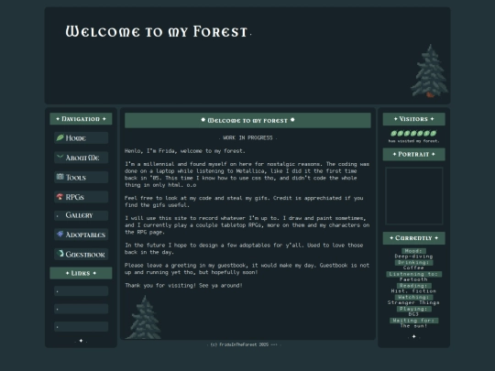The width and height of the screenshot is (495, 371).
Task: Click the Navigation section header
Action: [81, 119]
